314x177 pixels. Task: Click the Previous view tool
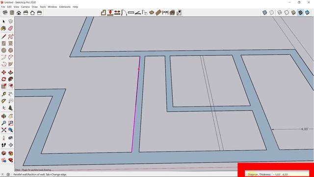pyautogui.click(x=11, y=130)
